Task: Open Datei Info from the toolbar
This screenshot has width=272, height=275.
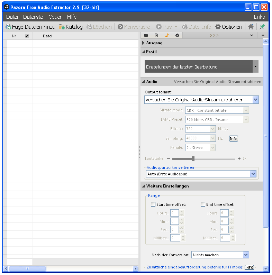Action: [197, 27]
